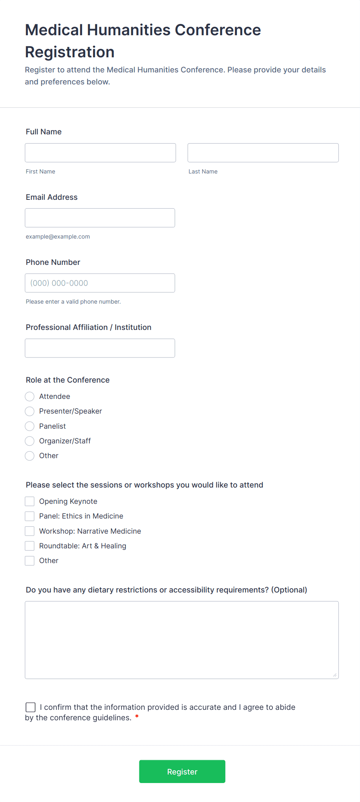Click the Medical Humanities Conference Registration heading
360x802 pixels.
pyautogui.click(x=143, y=41)
